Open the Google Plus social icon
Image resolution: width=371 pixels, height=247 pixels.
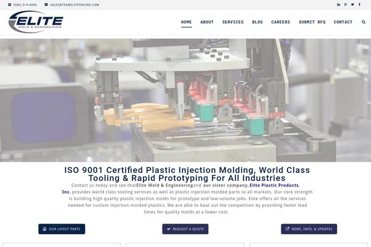(346, 4)
